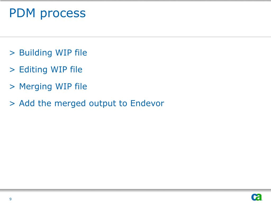This screenshot has height=203, width=271.
Task: Click the arrow marker before Add the merged output
Action: click(x=12, y=104)
